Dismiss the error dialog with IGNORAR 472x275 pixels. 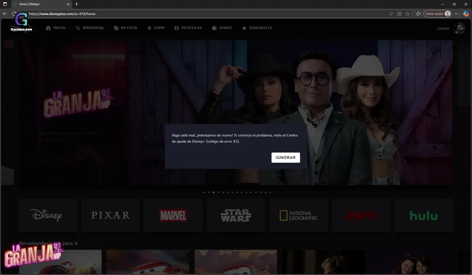285,157
